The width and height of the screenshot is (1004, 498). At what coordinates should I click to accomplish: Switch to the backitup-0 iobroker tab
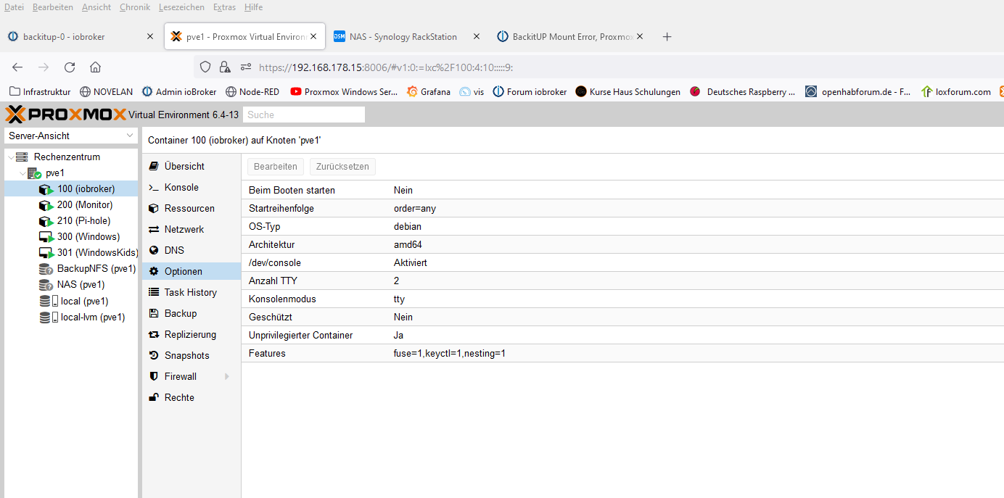coord(81,36)
